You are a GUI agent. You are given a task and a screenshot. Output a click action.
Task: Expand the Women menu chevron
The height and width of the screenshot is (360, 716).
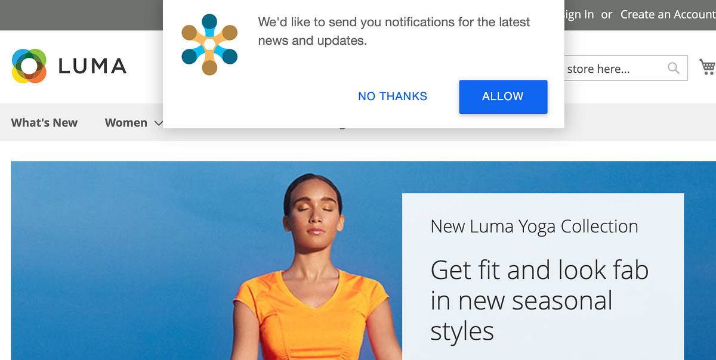[x=159, y=123]
